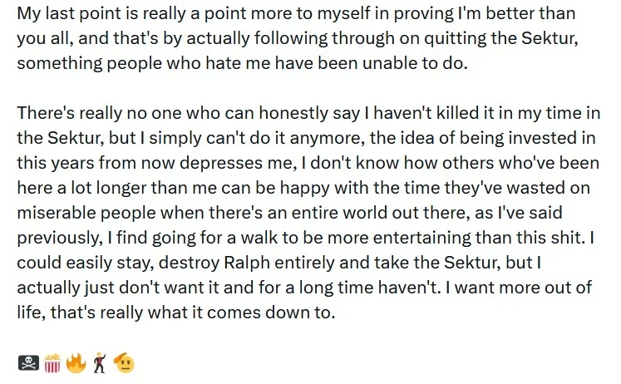Click the saluting face emoji
The image size is (621, 384).
tap(124, 362)
